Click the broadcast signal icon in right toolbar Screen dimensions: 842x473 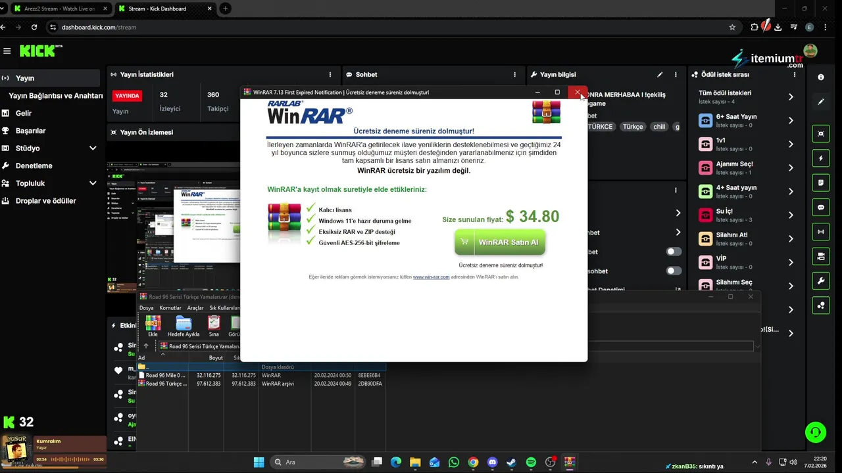pos(821,232)
